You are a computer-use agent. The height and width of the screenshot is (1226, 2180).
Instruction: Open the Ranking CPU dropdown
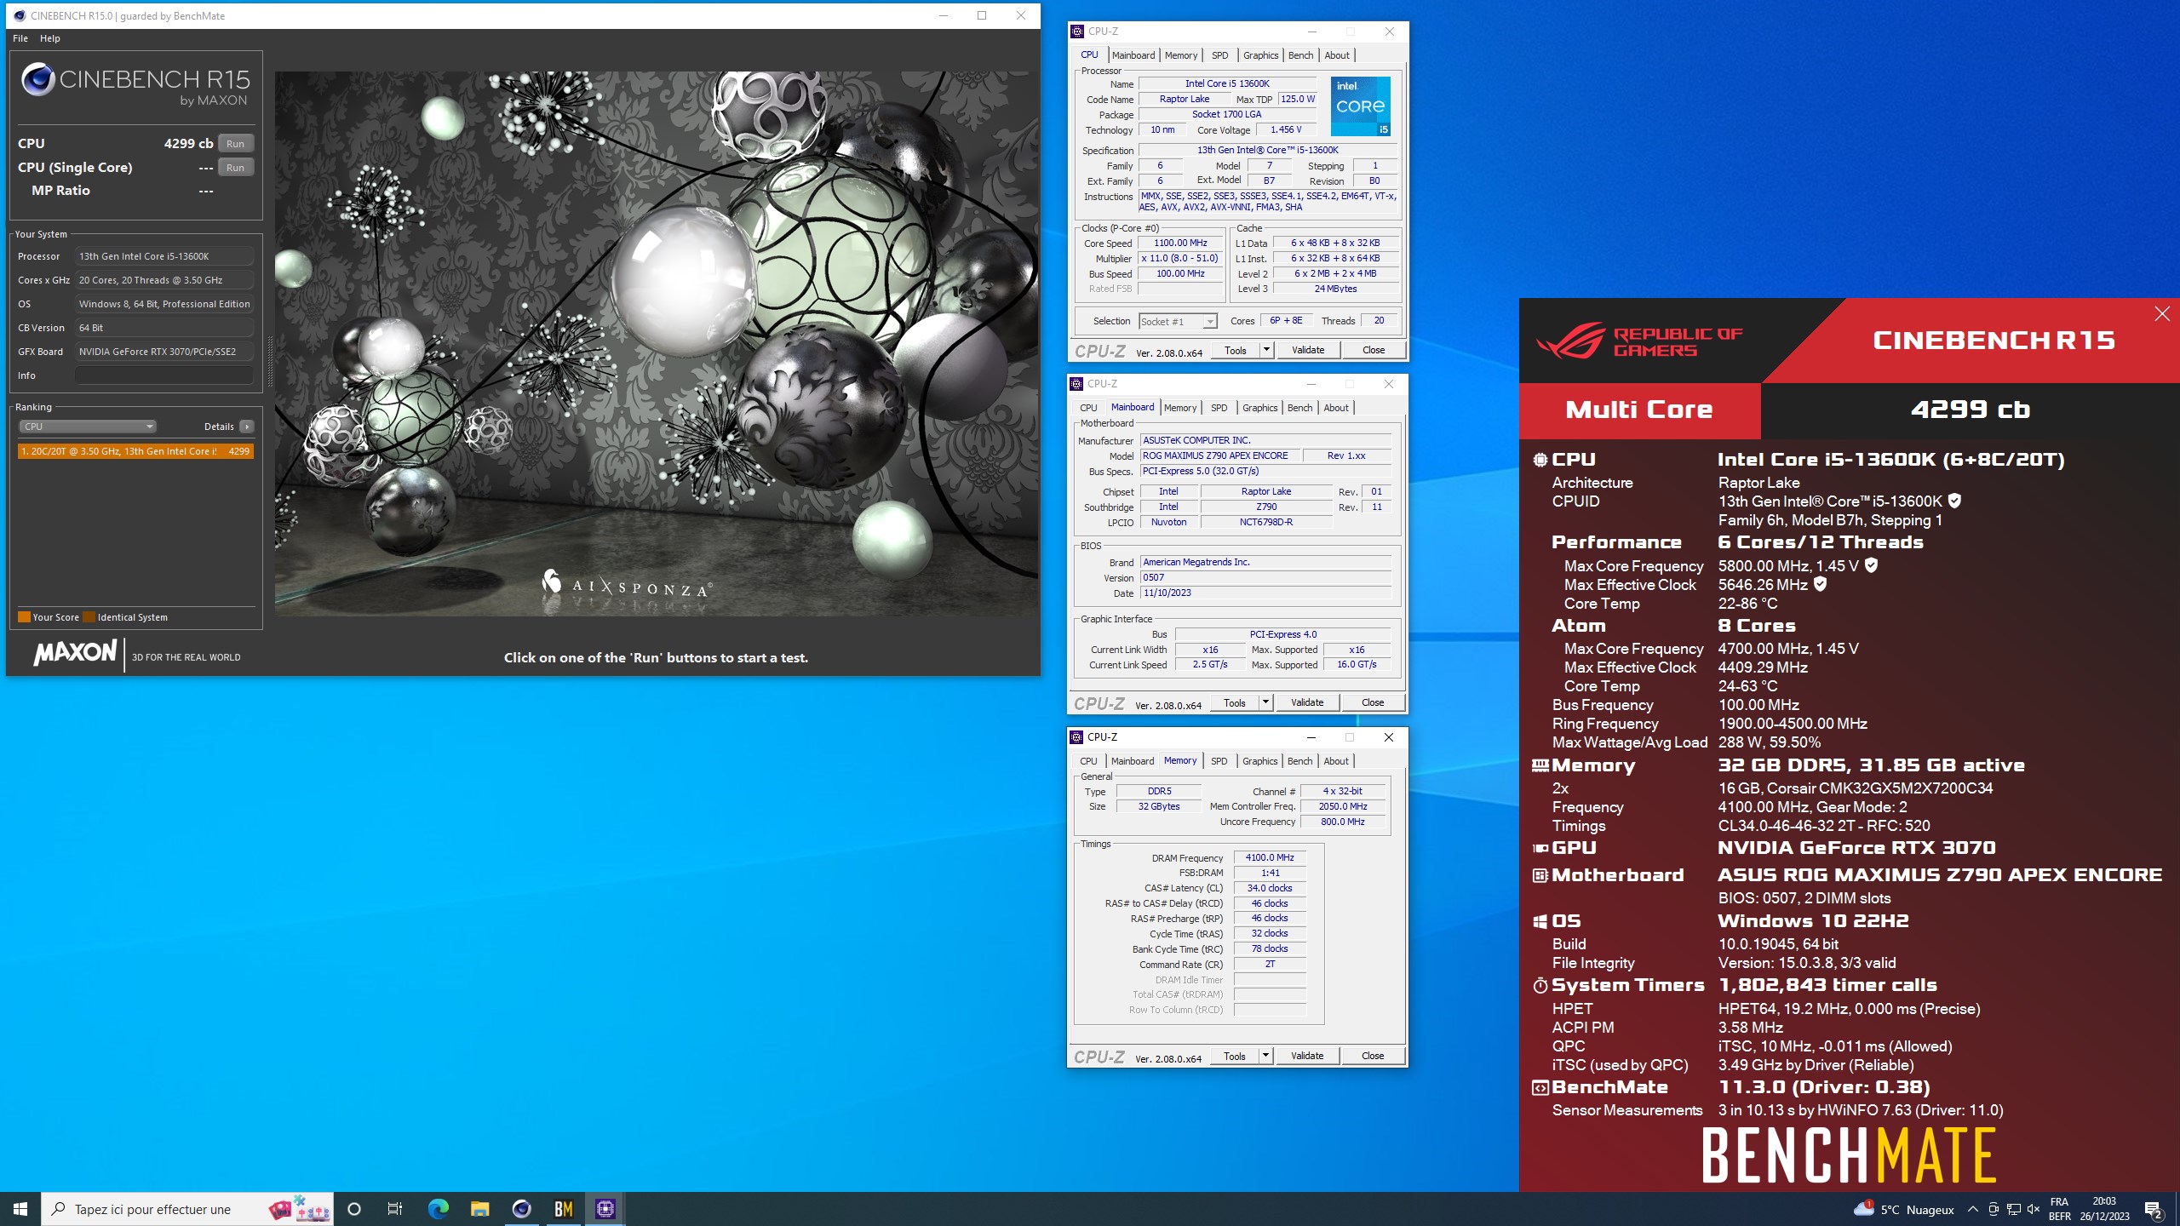88,427
